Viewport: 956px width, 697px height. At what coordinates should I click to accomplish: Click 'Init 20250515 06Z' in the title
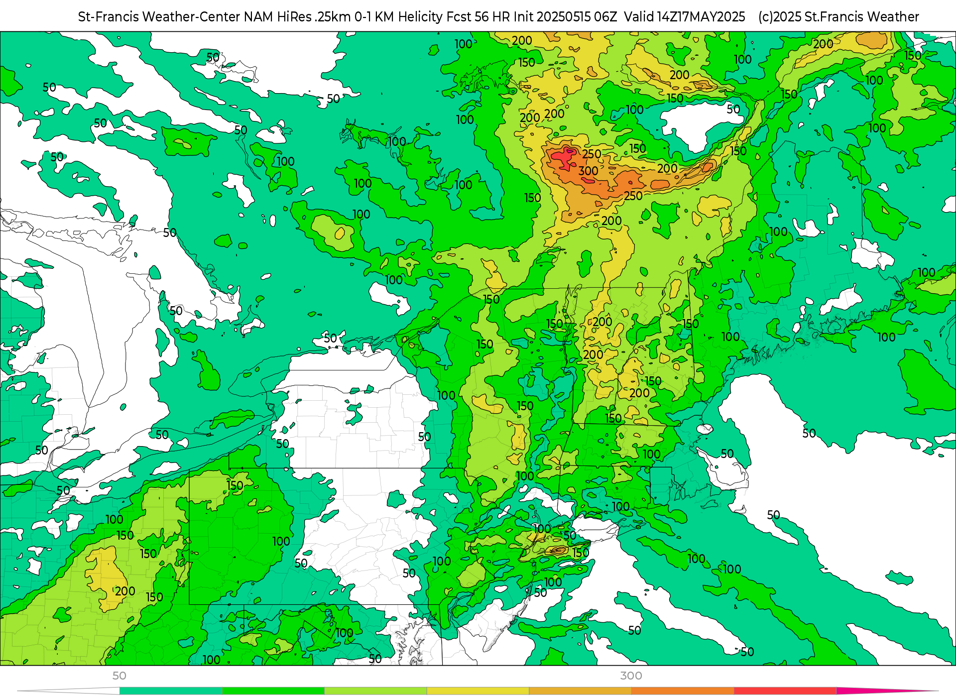click(565, 17)
